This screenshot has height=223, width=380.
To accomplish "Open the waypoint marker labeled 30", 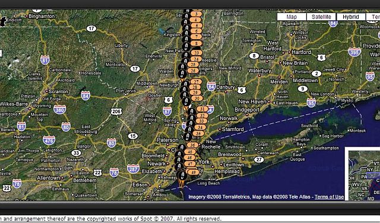I will point(197,98).
